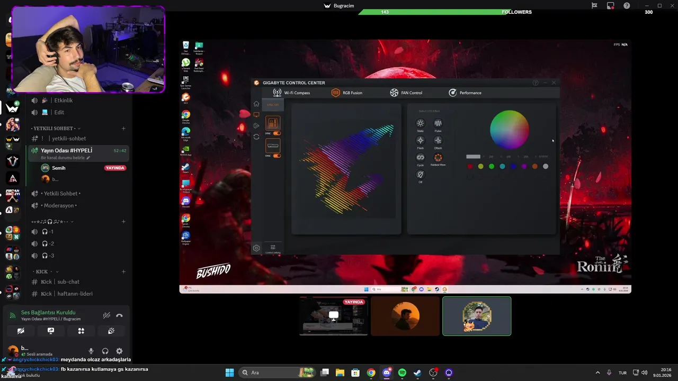The height and width of the screenshot is (381, 678).
Task: Select the green-highlighted participant tile
Action: tap(477, 316)
